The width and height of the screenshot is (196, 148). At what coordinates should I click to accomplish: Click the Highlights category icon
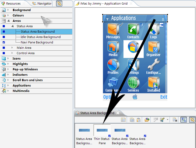tap(4, 64)
